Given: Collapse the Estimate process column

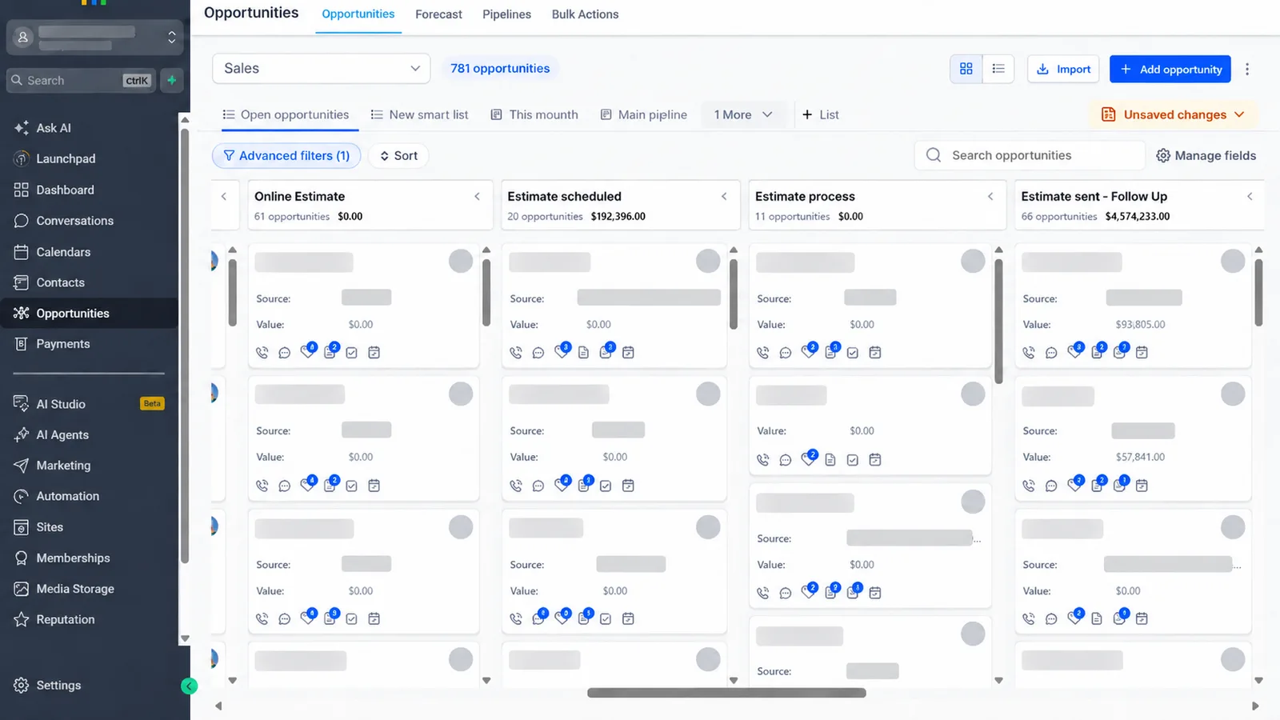Looking at the screenshot, I should 990,197.
